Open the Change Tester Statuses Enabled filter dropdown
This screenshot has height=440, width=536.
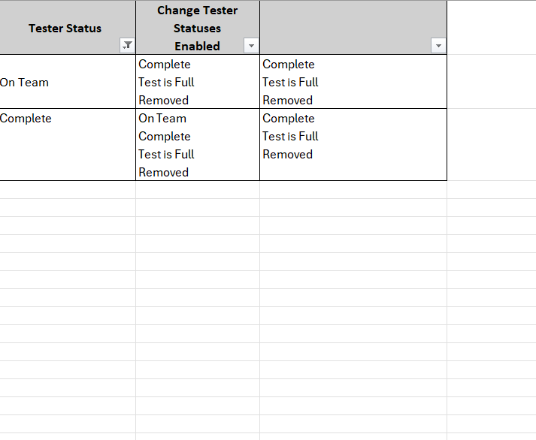pyautogui.click(x=251, y=46)
